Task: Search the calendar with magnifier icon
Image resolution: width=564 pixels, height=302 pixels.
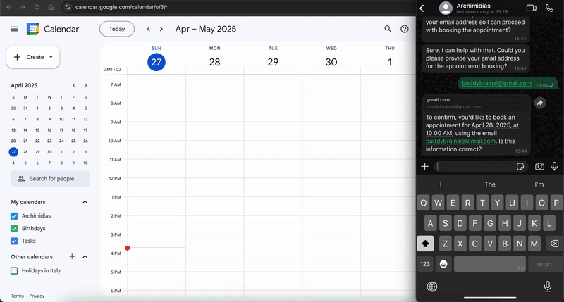Action: [388, 29]
